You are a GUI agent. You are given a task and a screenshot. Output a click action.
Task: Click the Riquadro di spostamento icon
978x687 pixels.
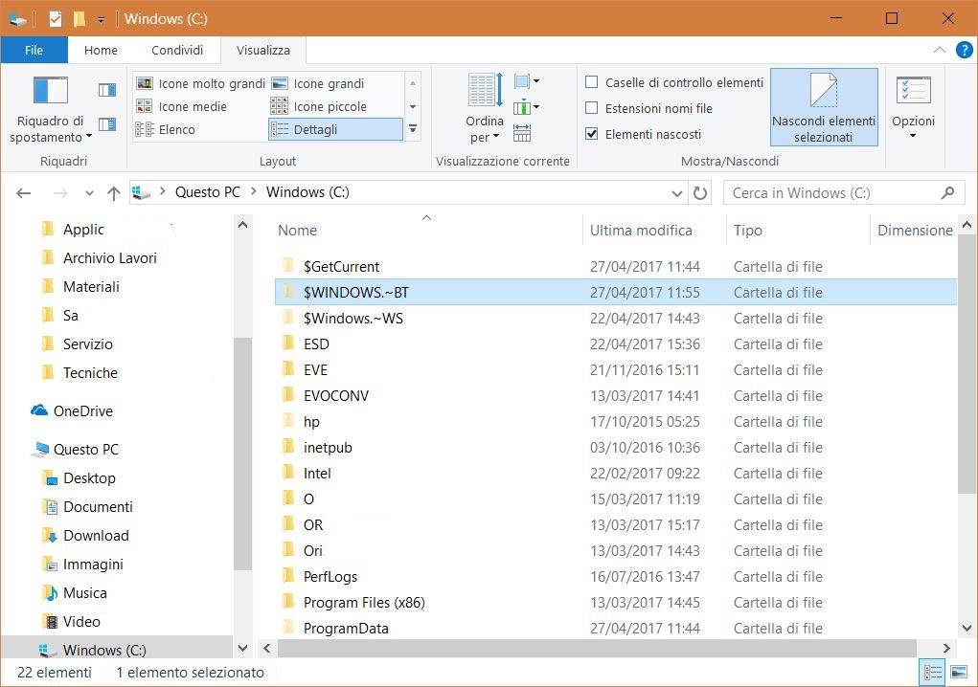pos(51,91)
